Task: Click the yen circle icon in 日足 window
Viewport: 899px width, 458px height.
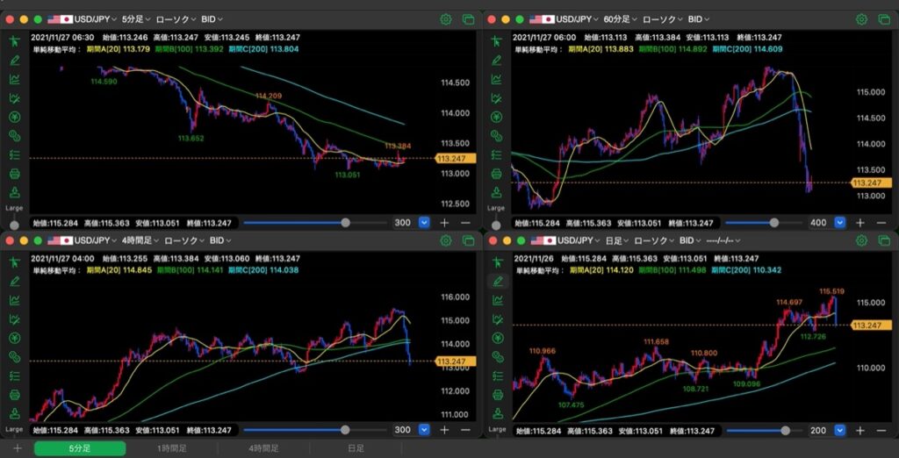Action: [497, 338]
